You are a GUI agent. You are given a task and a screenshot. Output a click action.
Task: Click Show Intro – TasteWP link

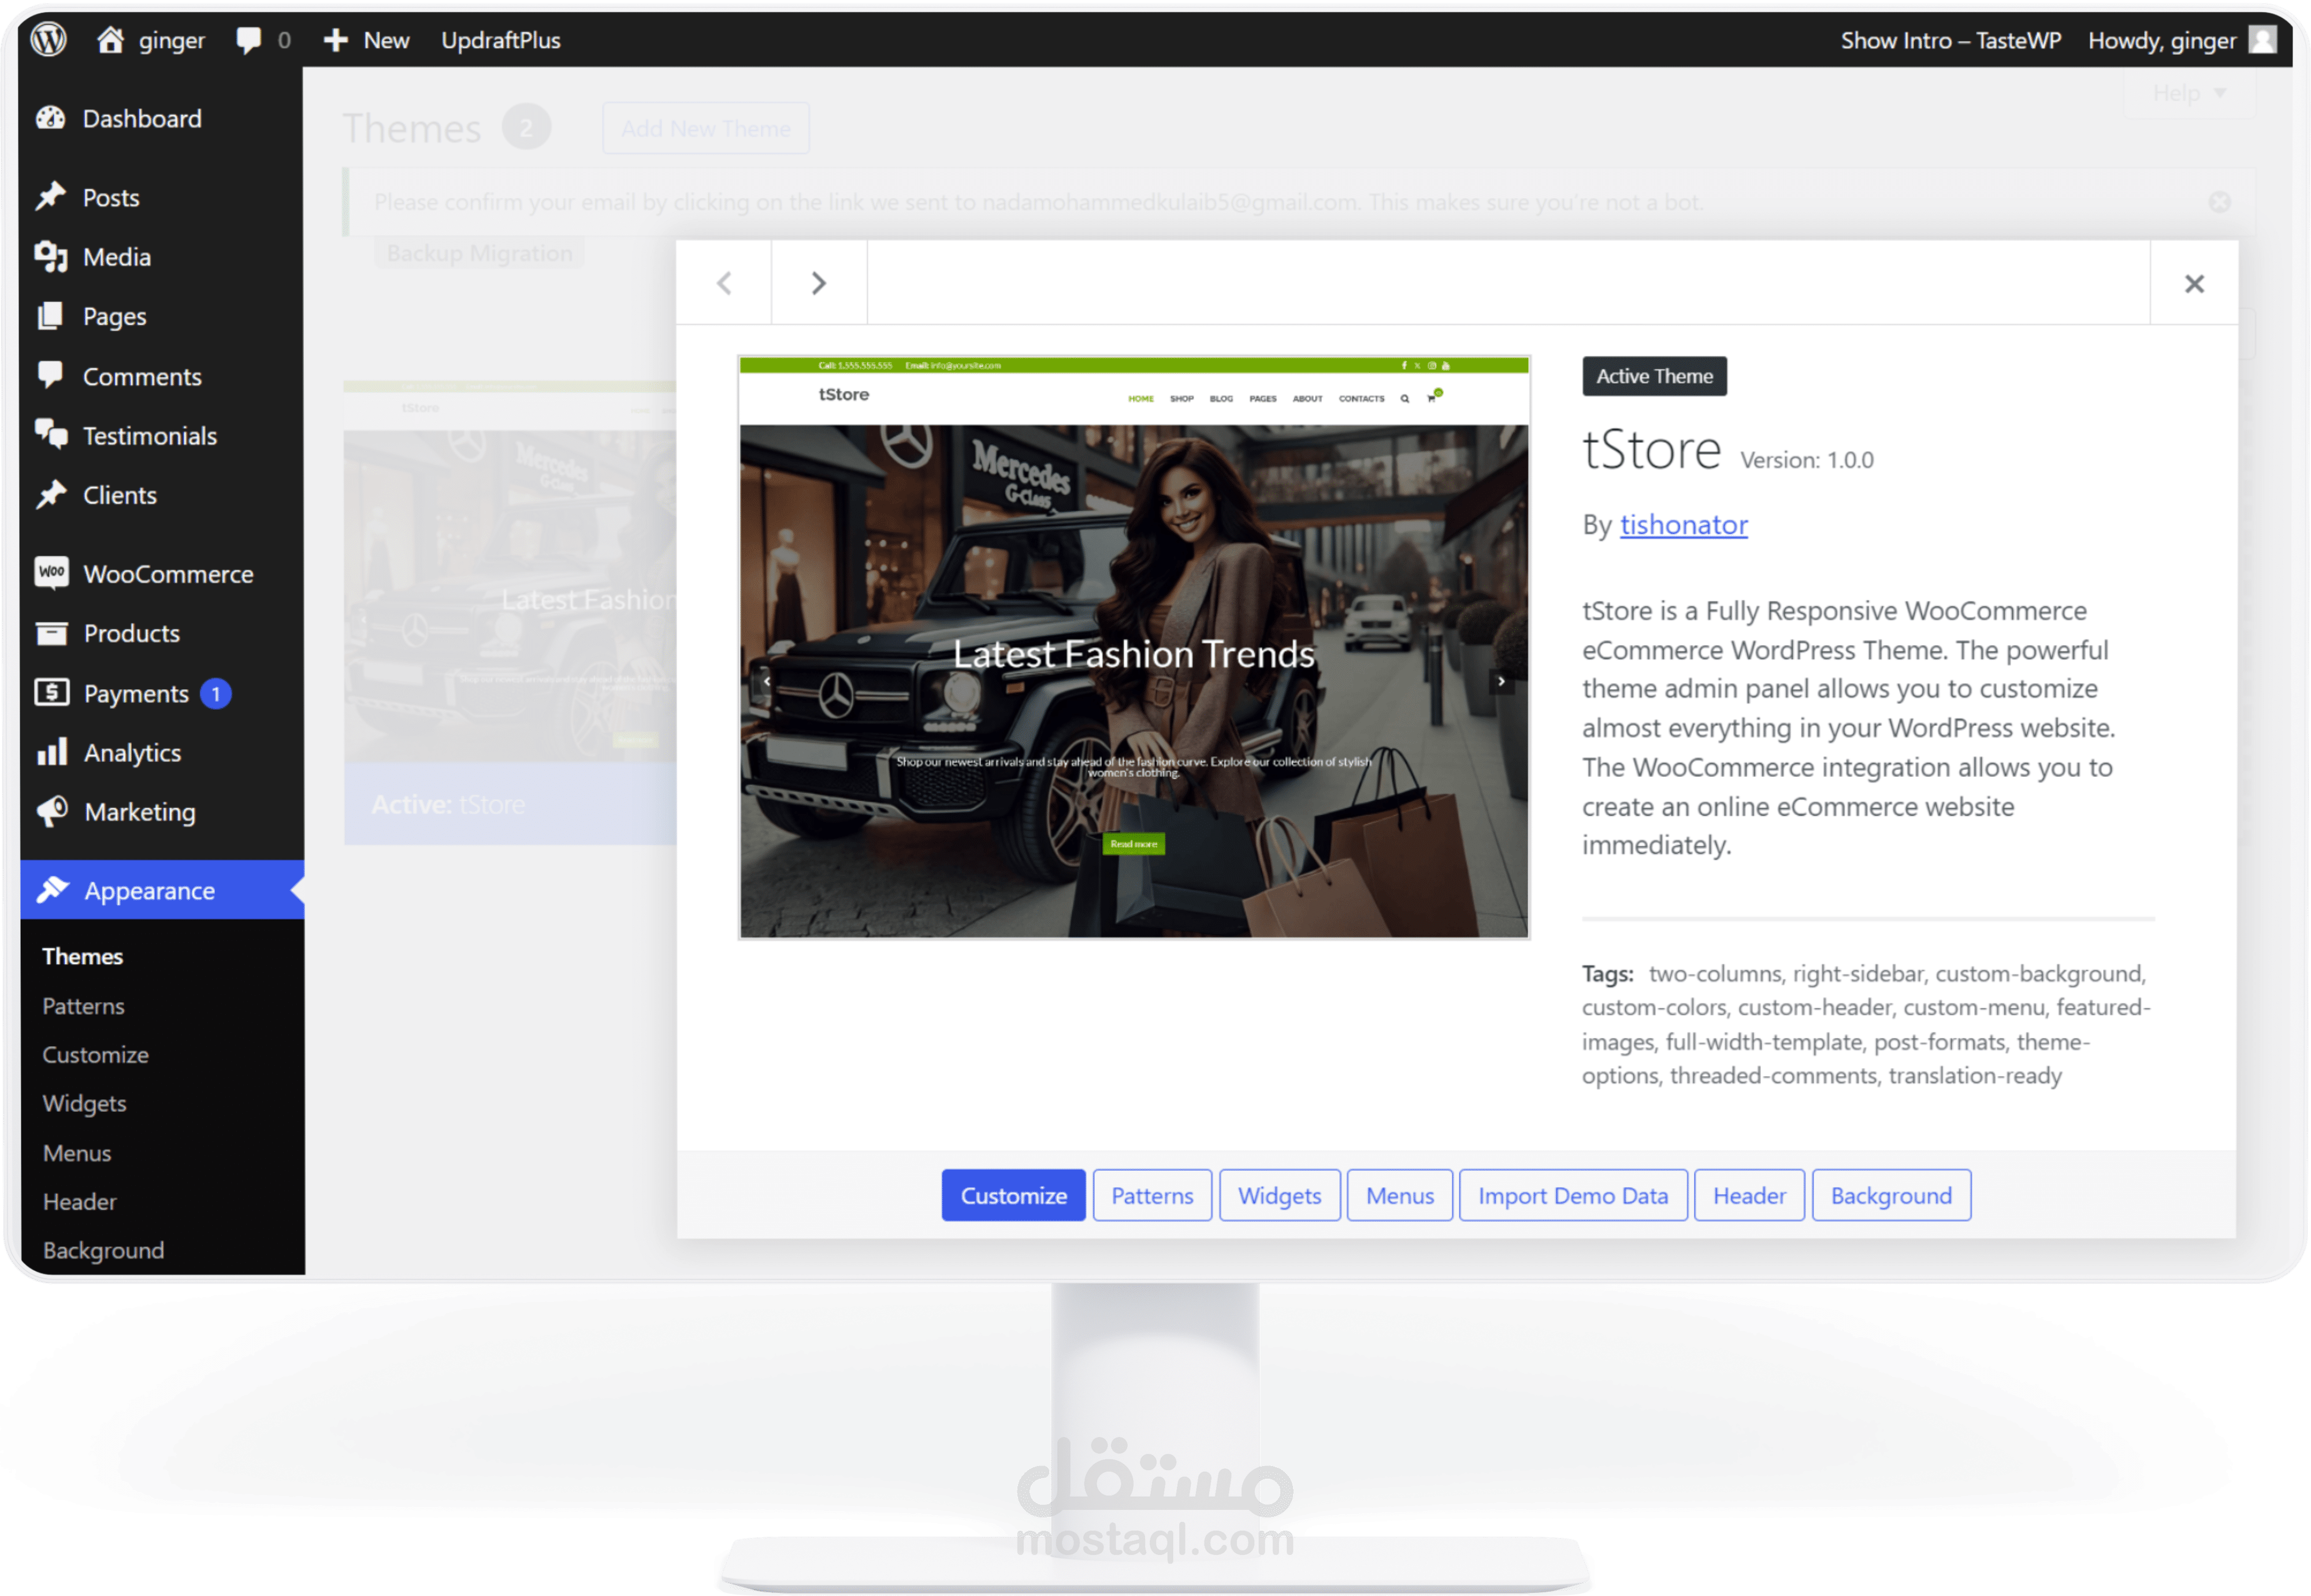[1951, 40]
